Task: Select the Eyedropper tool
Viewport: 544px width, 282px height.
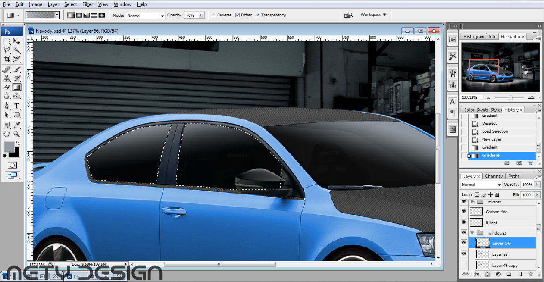Action: point(17,125)
